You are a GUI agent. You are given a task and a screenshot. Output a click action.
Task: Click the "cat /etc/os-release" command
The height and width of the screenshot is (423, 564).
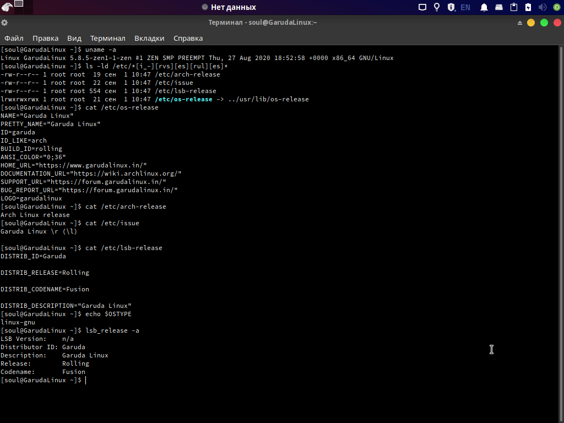(x=122, y=107)
